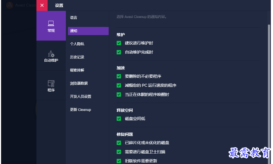
Task: Toggle 磁盘空间低 checkbox
Action: (x=119, y=119)
